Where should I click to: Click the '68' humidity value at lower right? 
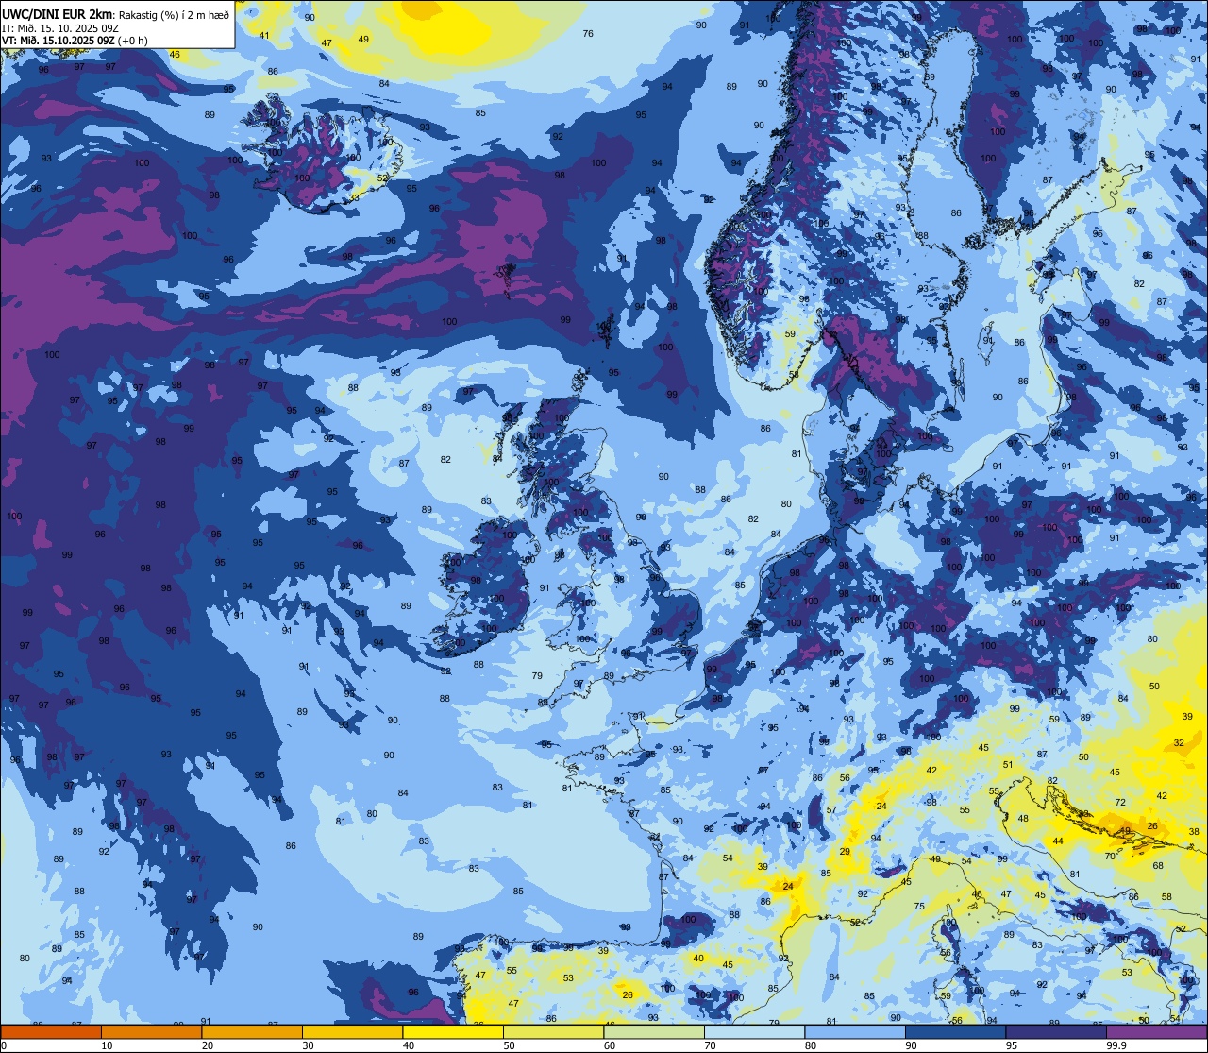coord(1158,865)
